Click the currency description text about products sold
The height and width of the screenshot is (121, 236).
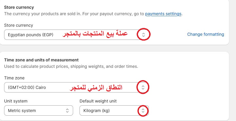click(x=93, y=14)
